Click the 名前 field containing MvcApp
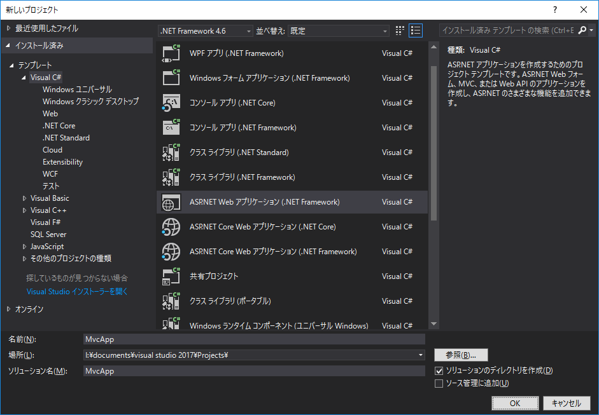This screenshot has height=415, width=599. pyautogui.click(x=255, y=339)
